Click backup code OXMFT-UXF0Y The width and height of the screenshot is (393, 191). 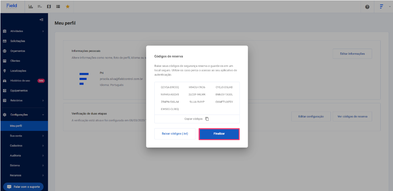(x=224, y=102)
